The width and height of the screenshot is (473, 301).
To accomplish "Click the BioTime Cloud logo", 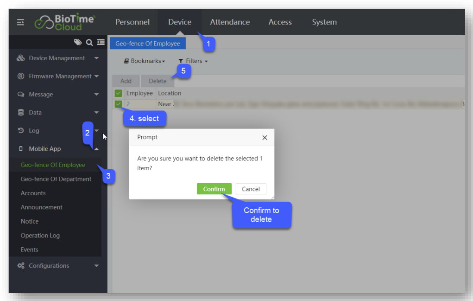I will pyautogui.click(x=65, y=22).
